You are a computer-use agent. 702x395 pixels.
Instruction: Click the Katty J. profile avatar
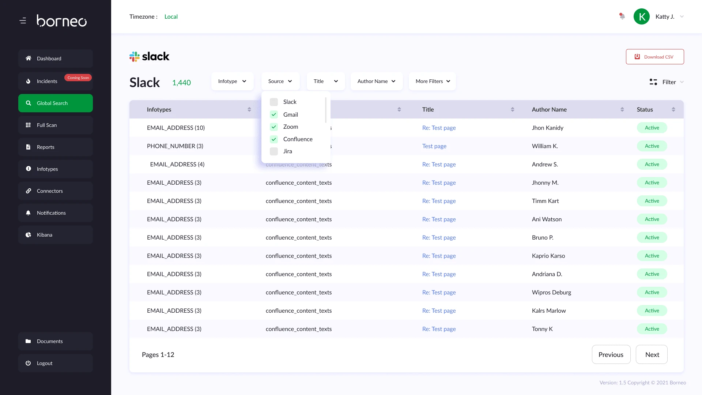click(x=641, y=16)
